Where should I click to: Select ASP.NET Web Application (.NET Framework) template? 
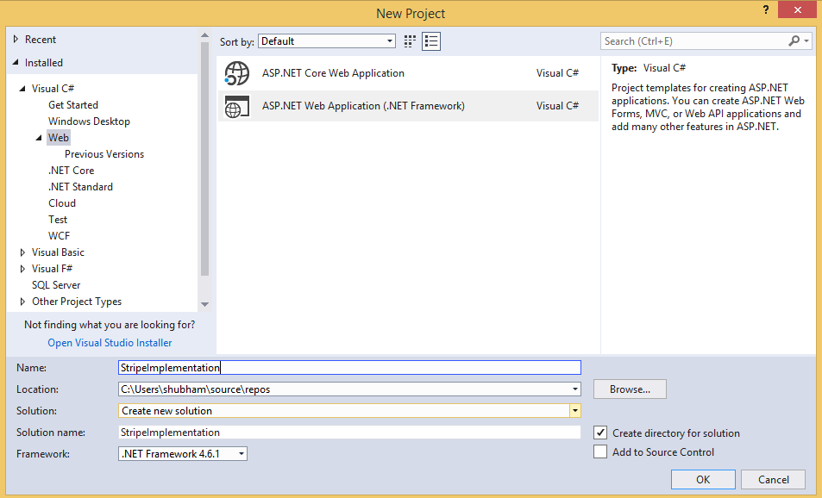pyautogui.click(x=408, y=106)
